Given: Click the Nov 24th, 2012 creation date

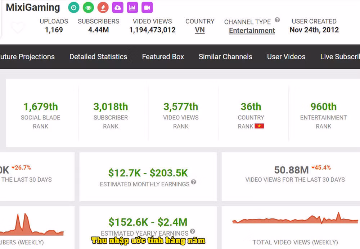Looking at the screenshot, I should click(x=314, y=30).
